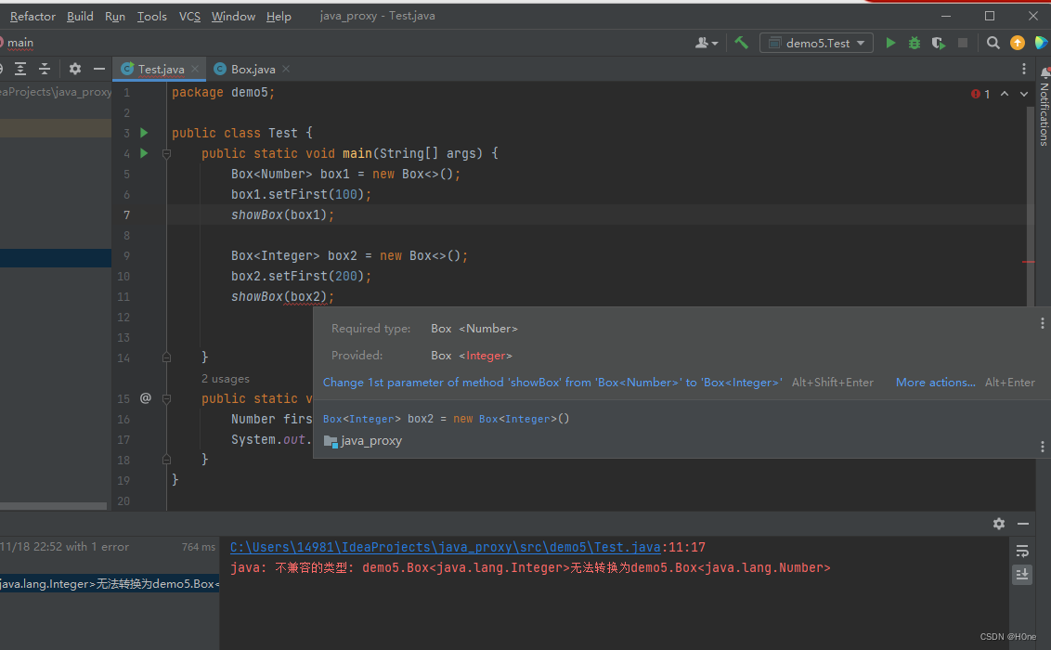Click the Java incompatible types error message
Image resolution: width=1051 pixels, height=650 pixels.
click(x=530, y=567)
